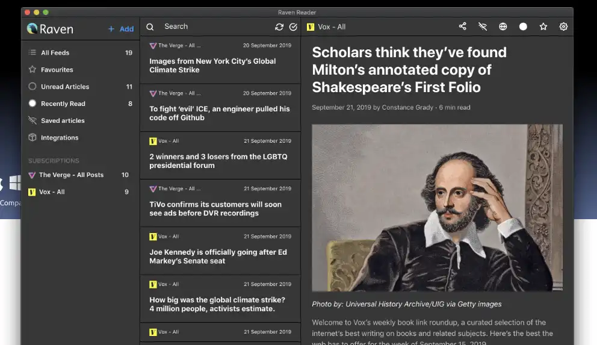Click the Integrations cube icon
Viewport: 597px width, 345px height.
pos(32,137)
